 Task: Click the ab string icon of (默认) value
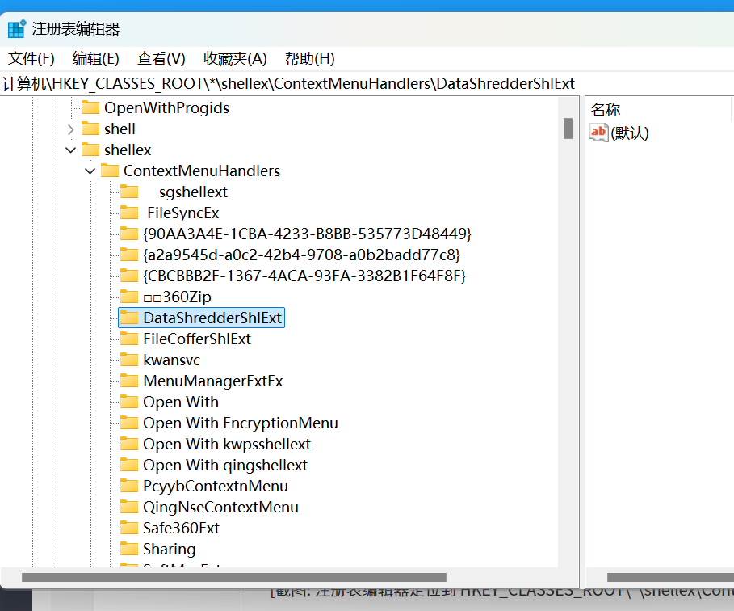coord(598,133)
